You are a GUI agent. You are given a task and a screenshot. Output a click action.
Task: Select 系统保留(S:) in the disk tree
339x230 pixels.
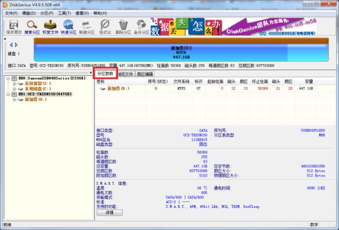tap(38, 83)
